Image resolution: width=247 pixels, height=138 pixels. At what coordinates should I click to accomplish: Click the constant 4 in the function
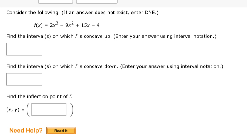click(x=98, y=25)
